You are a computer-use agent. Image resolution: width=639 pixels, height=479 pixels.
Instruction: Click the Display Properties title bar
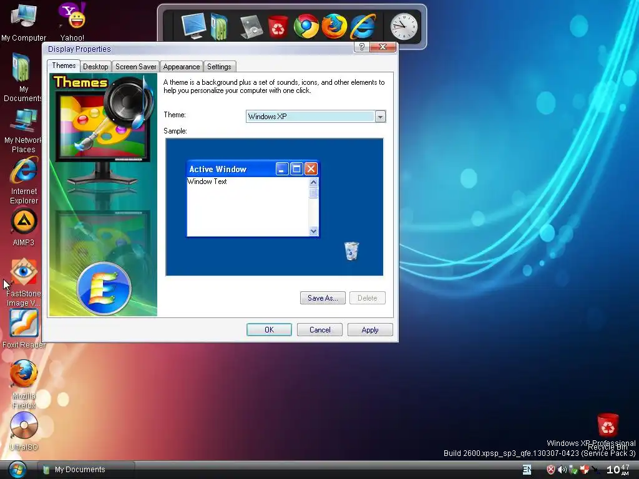click(198, 49)
